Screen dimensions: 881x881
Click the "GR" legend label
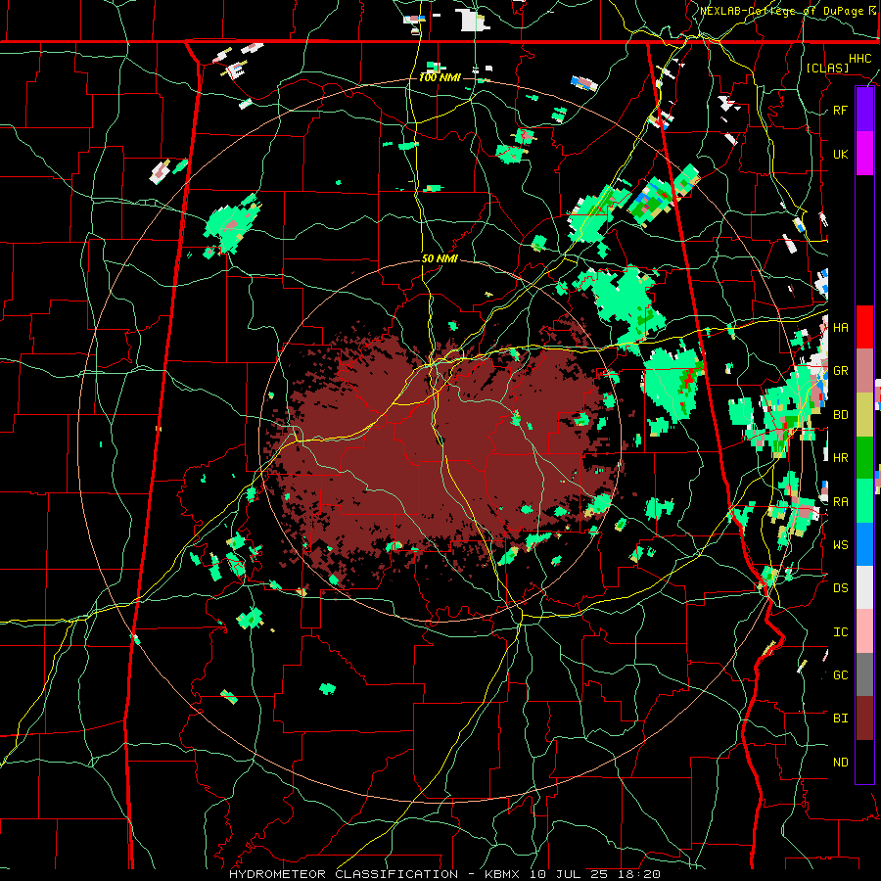point(840,371)
